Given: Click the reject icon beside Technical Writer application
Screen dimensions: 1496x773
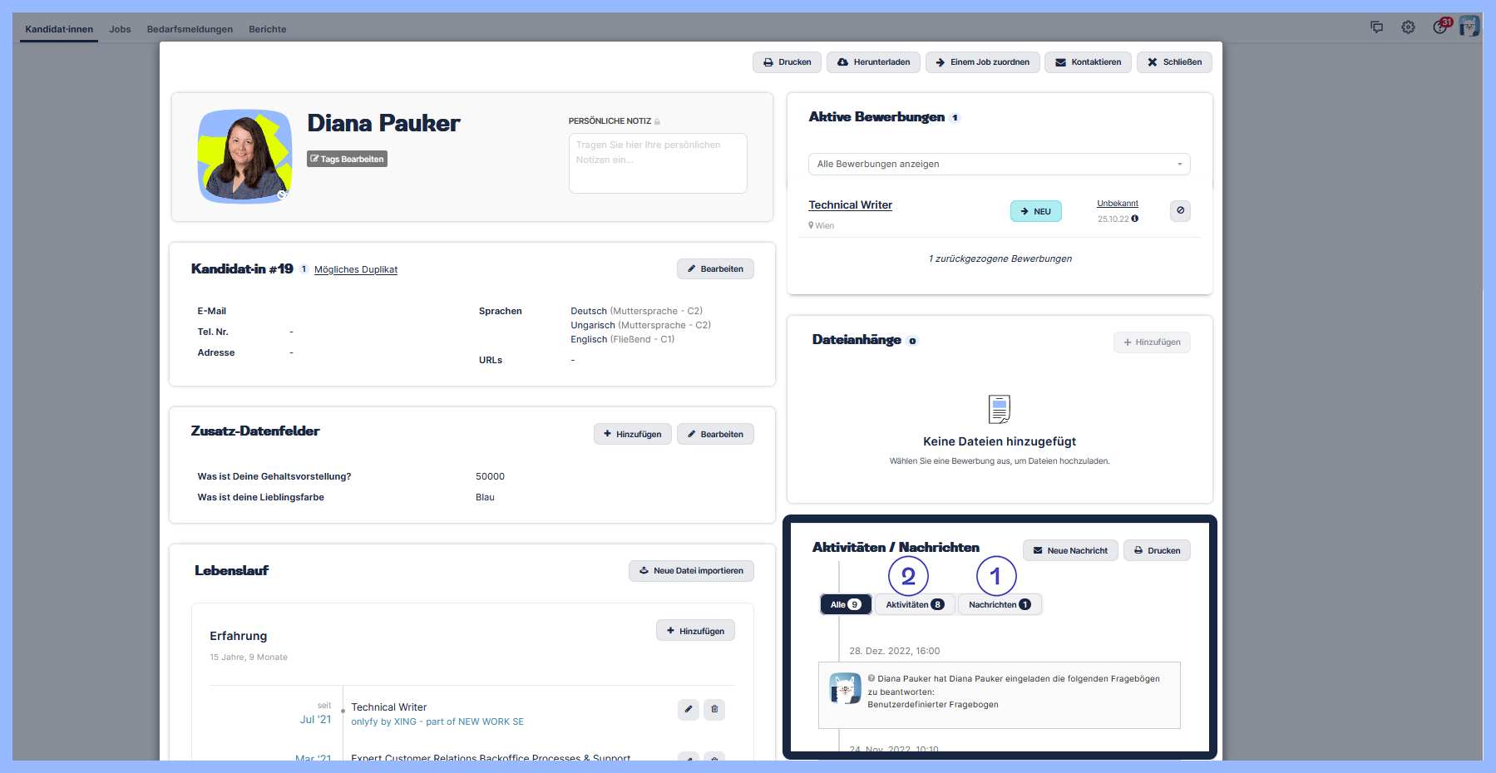Looking at the screenshot, I should pos(1180,211).
